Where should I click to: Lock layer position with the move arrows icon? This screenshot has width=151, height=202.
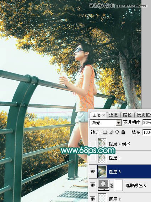(117, 132)
